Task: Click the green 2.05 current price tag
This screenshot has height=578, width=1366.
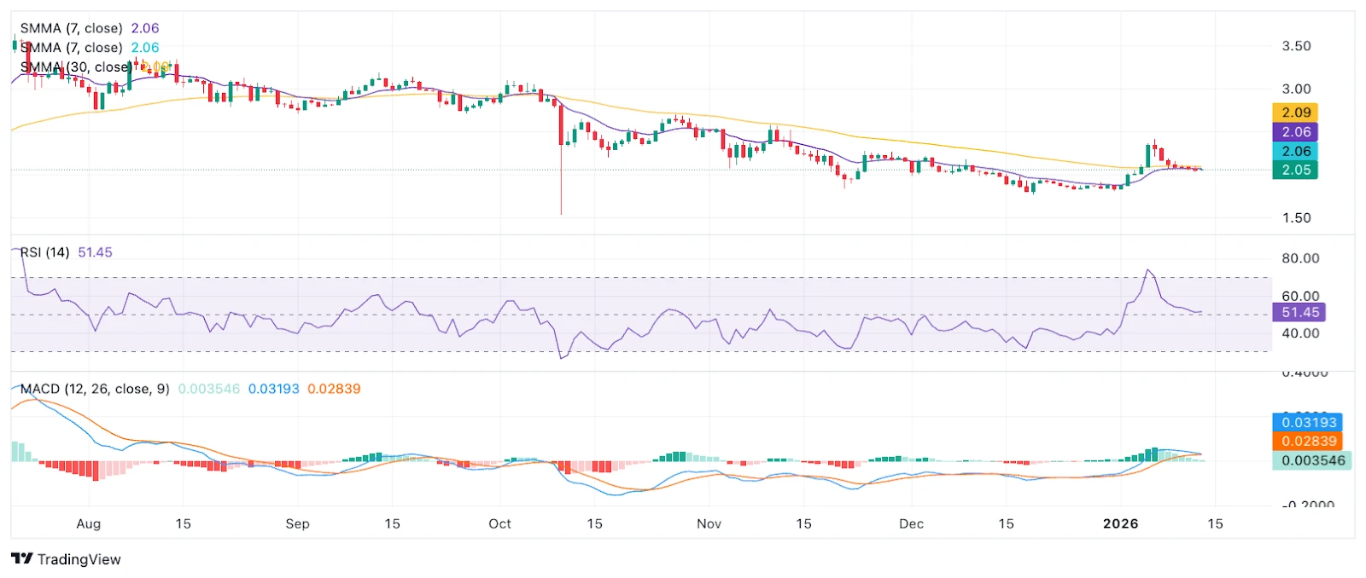Action: point(1295,170)
